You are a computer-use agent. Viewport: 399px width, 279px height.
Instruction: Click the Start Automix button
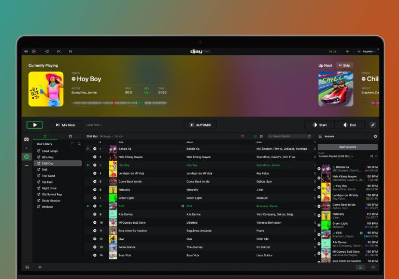347,147
